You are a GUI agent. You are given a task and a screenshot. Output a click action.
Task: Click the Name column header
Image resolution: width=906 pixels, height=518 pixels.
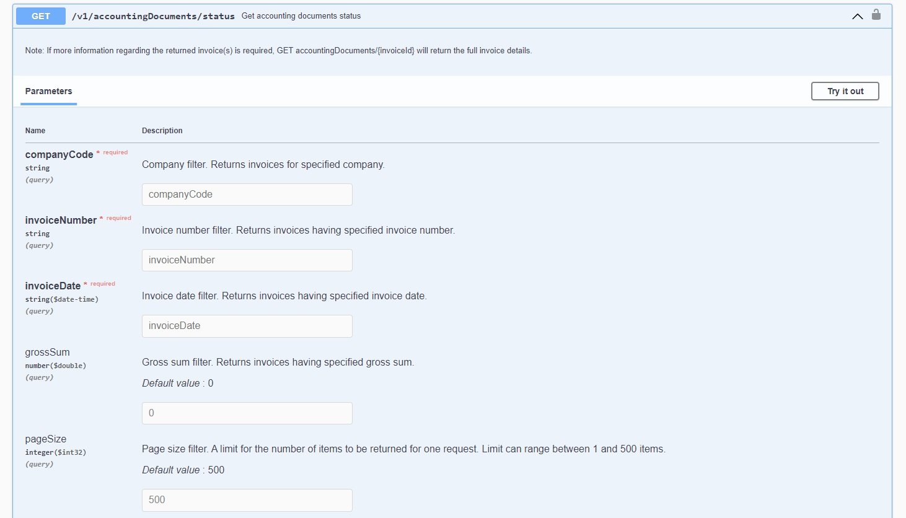coord(35,131)
